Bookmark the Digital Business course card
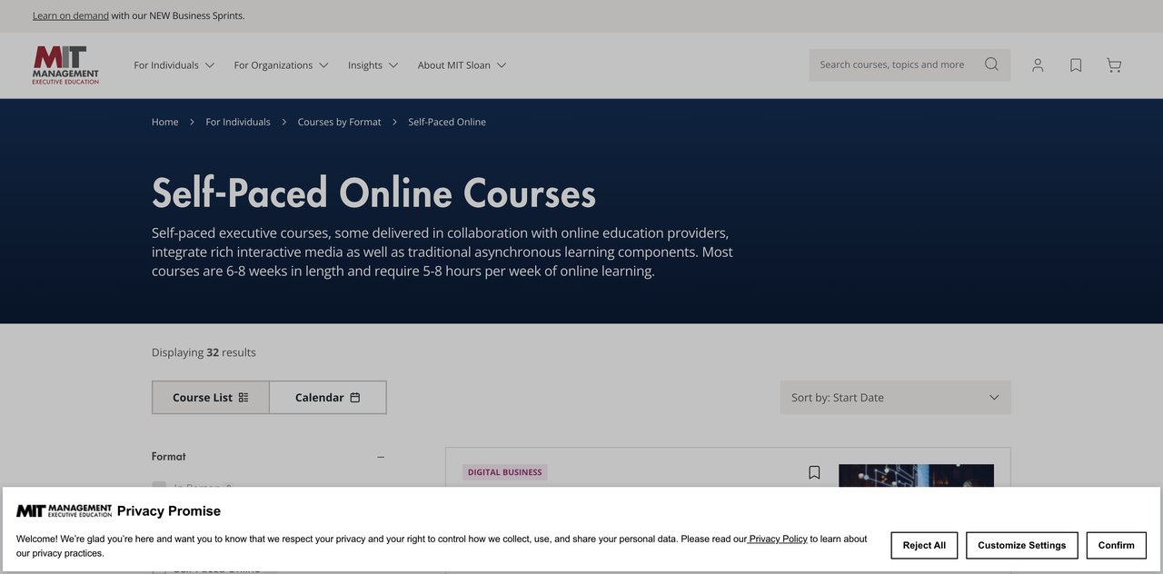Image resolution: width=1163 pixels, height=574 pixels. [814, 472]
